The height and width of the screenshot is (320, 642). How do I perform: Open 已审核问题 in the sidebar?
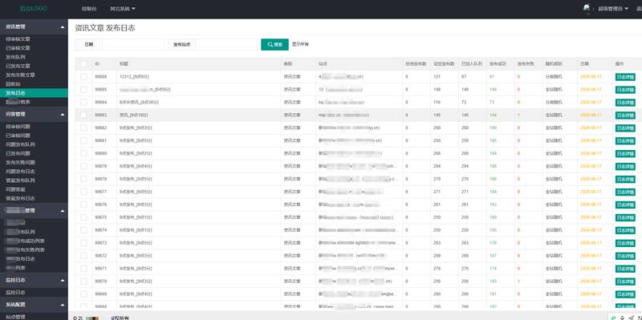coord(18,136)
